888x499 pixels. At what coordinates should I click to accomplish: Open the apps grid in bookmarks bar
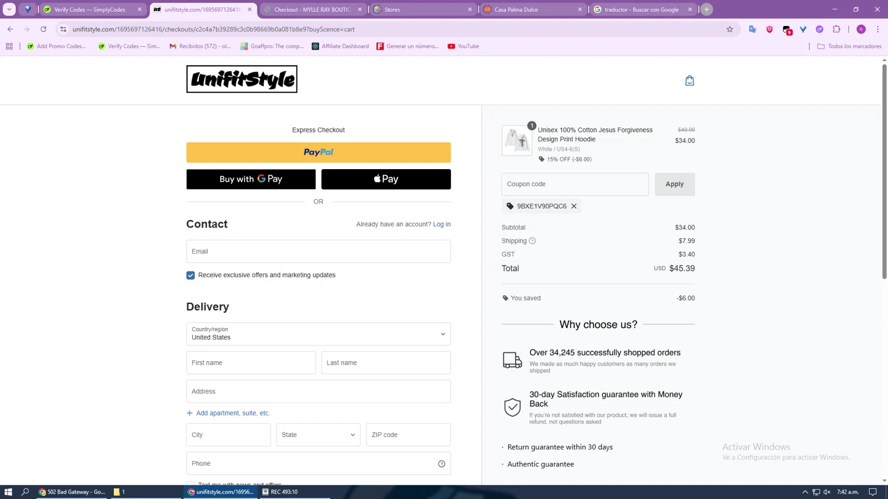(9, 46)
